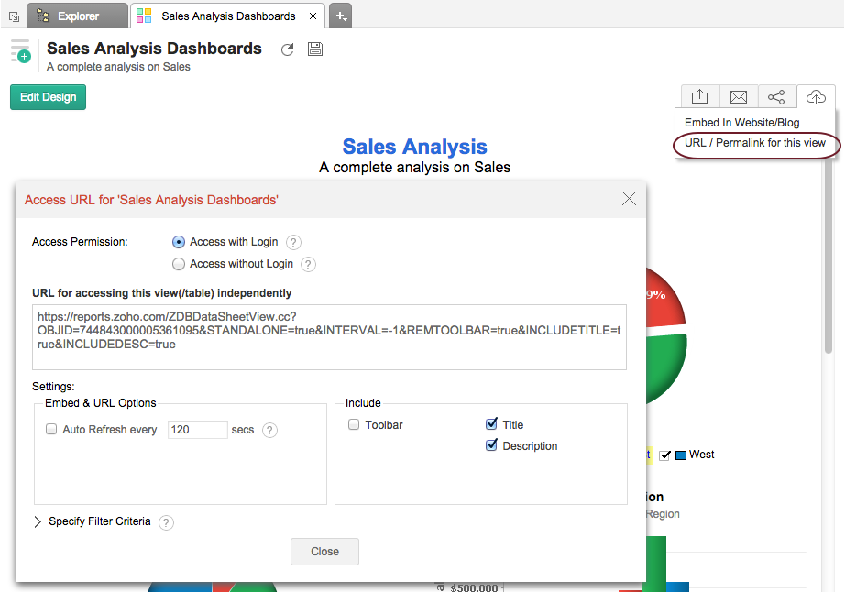
Task: Switch to the Explorer tab
Action: [x=78, y=16]
